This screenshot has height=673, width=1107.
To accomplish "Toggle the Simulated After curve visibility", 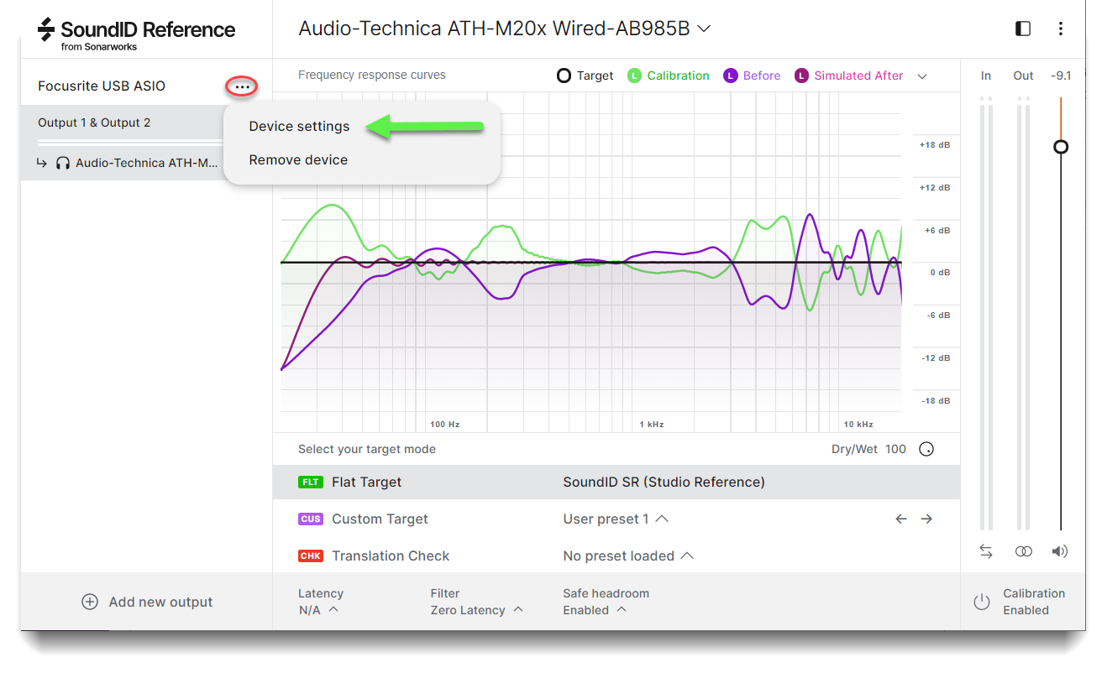I will (849, 76).
